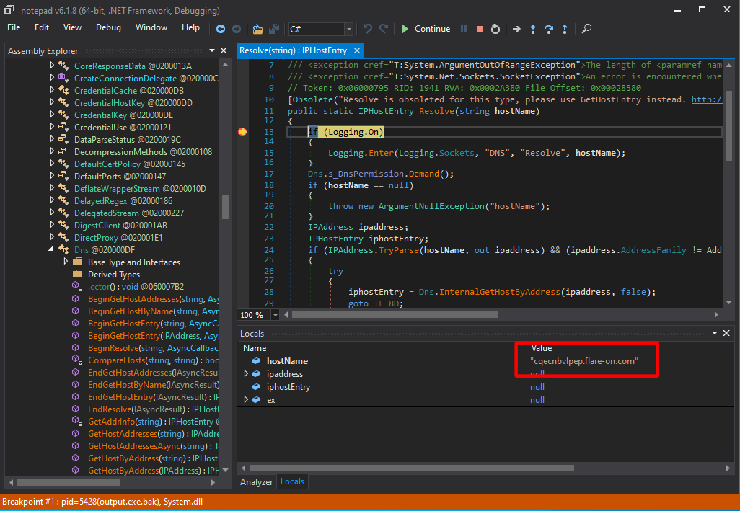The width and height of the screenshot is (740, 511).
Task: Open the Derived Types folder
Action: click(114, 275)
